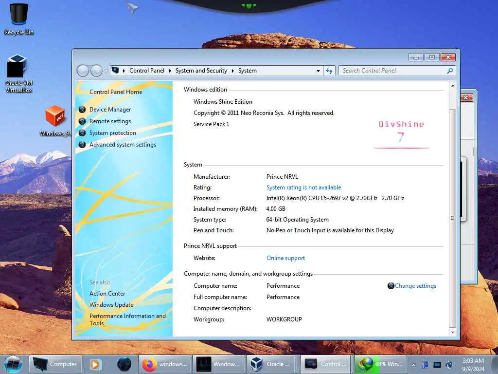Open Performance Information and Tools link
Image resolution: width=498 pixels, height=374 pixels.
tap(127, 319)
